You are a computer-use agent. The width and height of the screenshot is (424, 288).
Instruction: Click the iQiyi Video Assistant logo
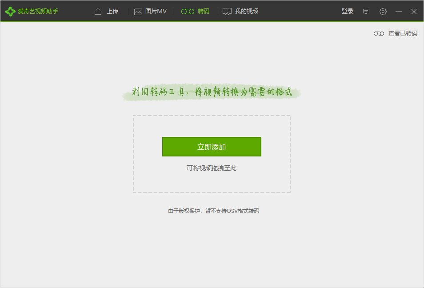[x=10, y=12]
